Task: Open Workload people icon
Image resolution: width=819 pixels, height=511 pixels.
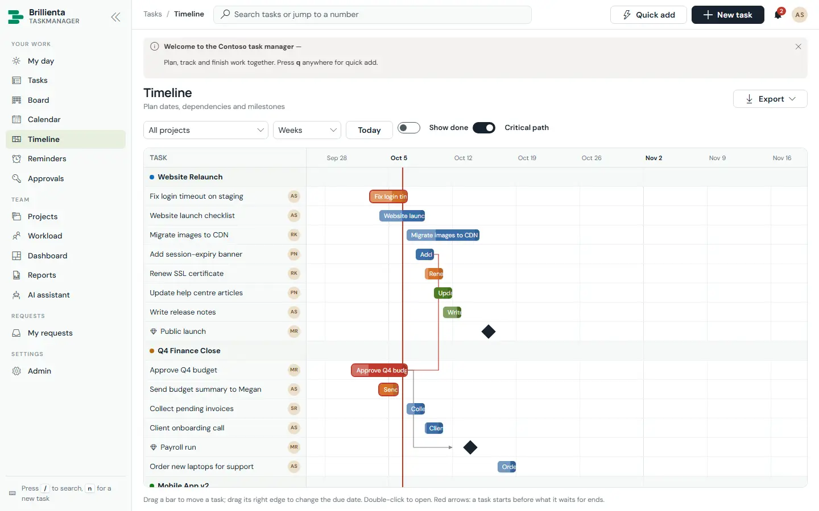Action: (16, 236)
